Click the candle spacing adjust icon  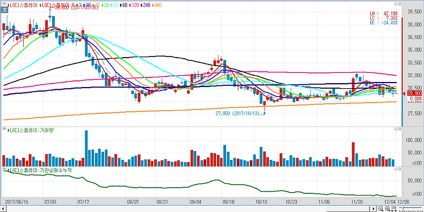394,209
